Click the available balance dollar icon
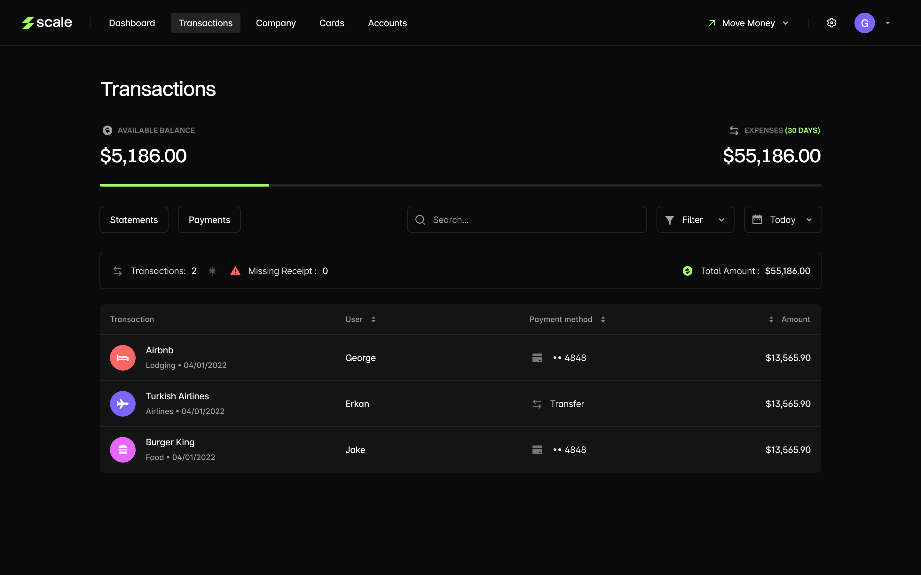921x575 pixels. [x=107, y=130]
